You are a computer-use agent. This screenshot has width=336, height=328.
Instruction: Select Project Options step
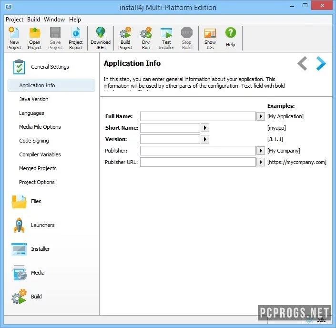[x=37, y=182]
